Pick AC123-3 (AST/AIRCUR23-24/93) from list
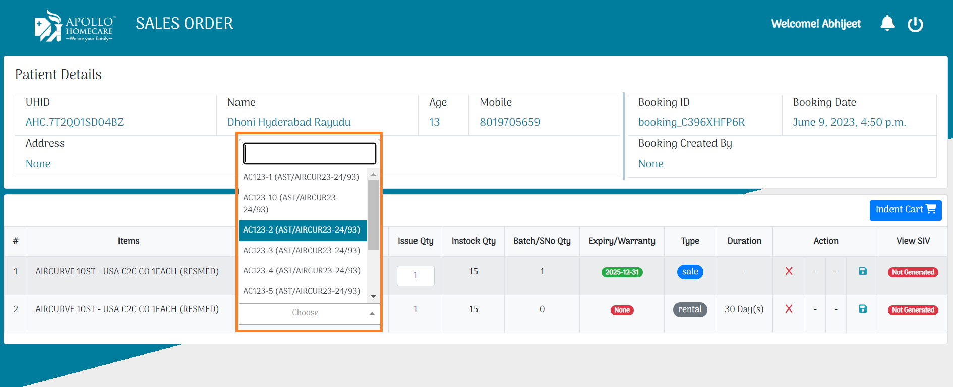 pyautogui.click(x=301, y=251)
